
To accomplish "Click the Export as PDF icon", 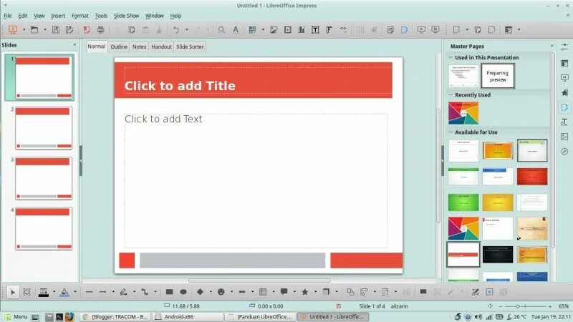I will point(87,30).
